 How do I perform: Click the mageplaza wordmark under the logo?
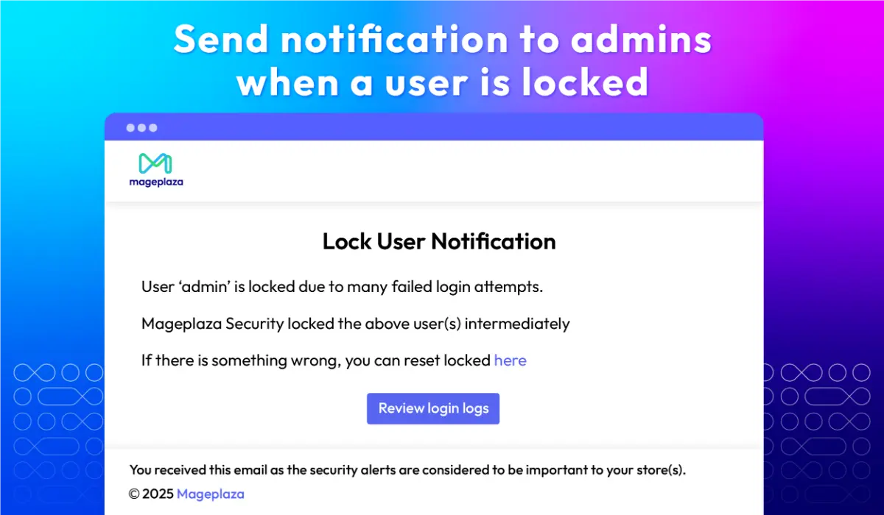coord(155,182)
